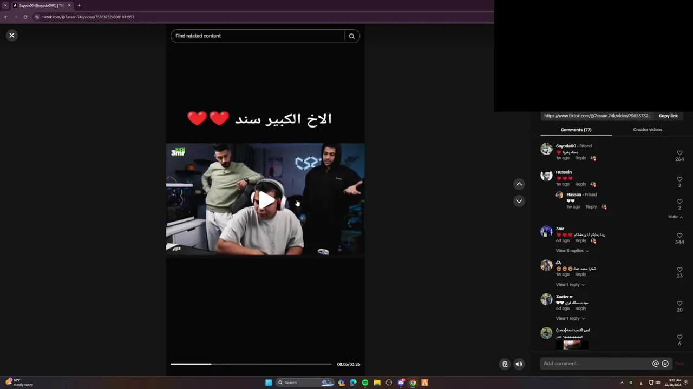The width and height of the screenshot is (693, 389).
Task: Open File Explorer from the taskbar
Action: 377,383
